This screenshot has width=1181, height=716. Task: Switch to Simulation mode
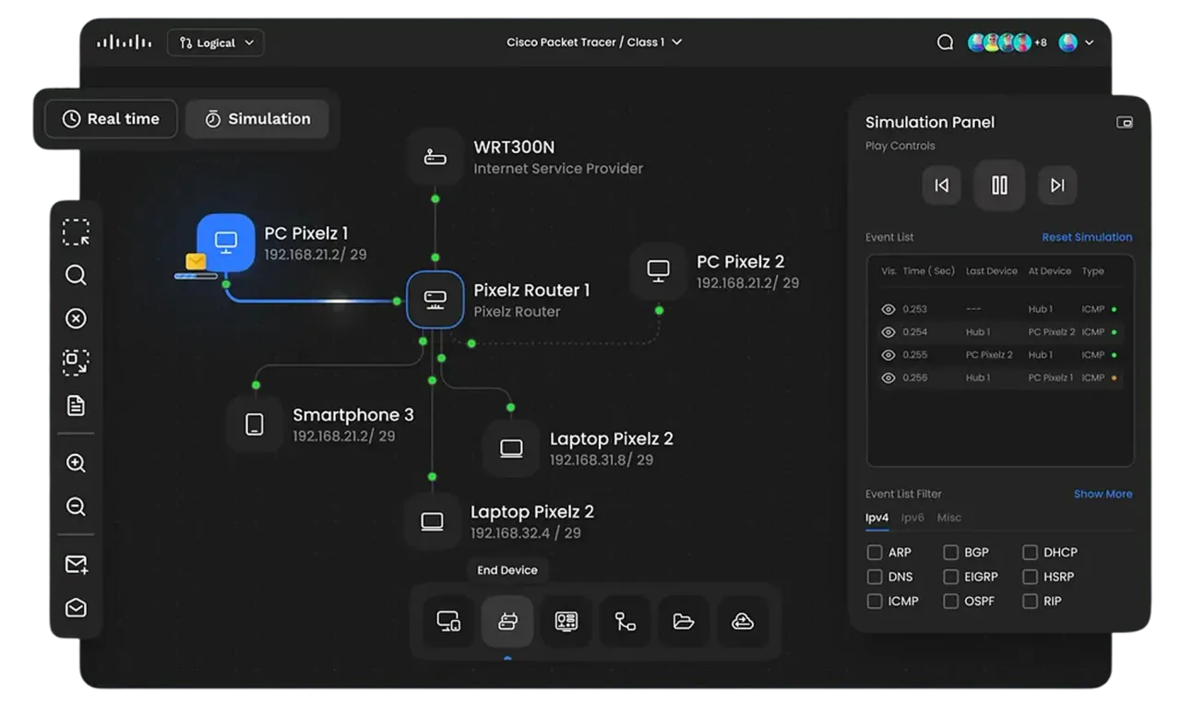[256, 119]
